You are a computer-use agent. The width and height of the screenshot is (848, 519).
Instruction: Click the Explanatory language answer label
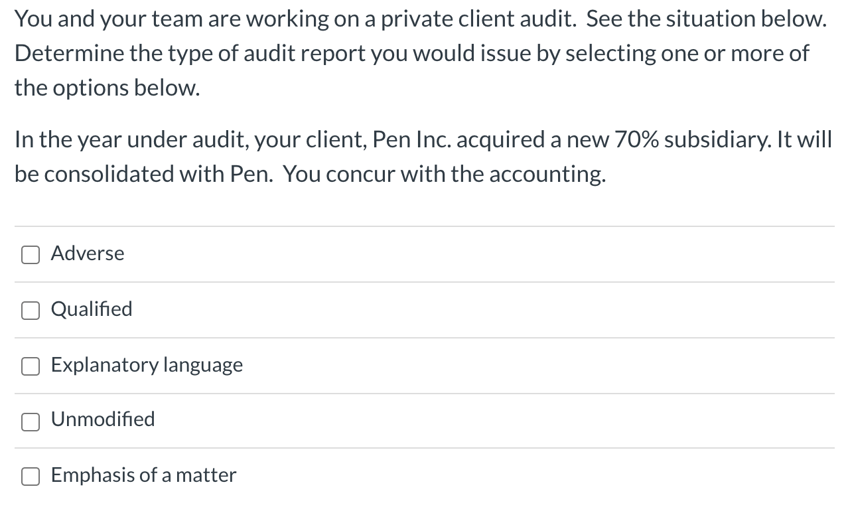coord(147,366)
